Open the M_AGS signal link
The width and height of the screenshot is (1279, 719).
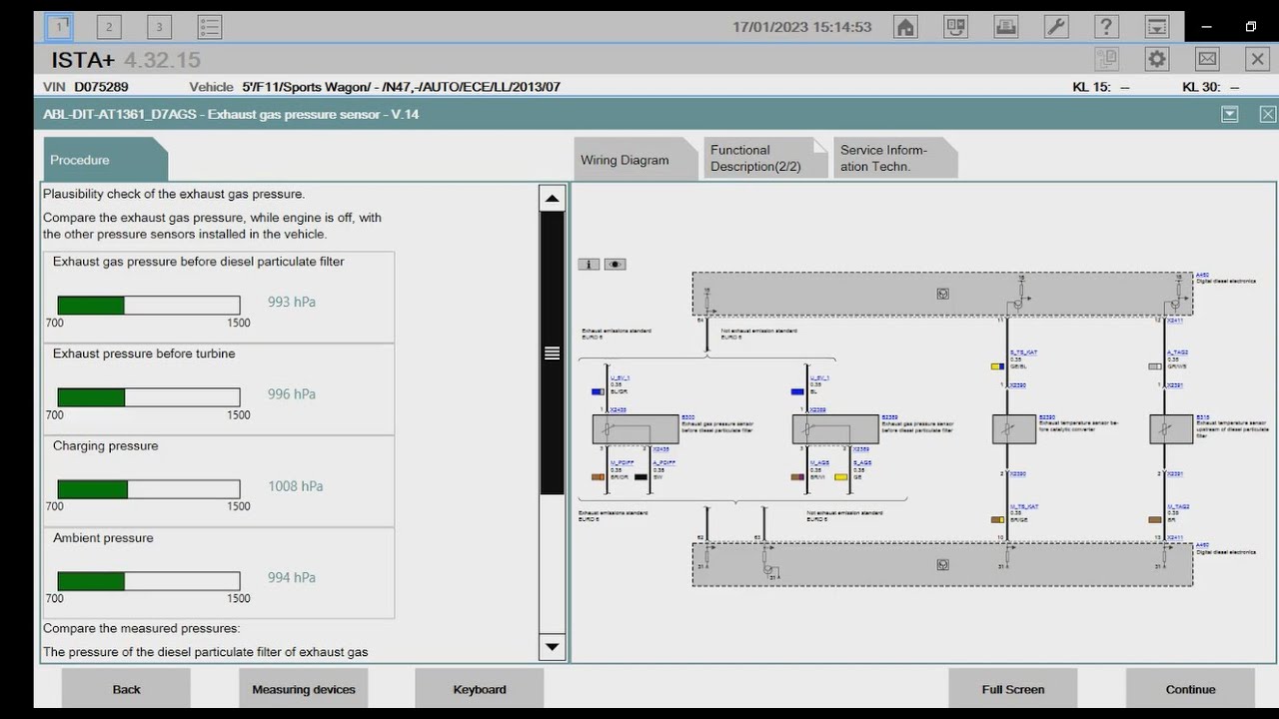pyautogui.click(x=819, y=463)
